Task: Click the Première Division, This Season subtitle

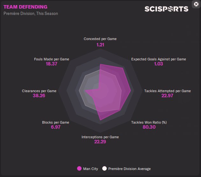Action: point(31,14)
